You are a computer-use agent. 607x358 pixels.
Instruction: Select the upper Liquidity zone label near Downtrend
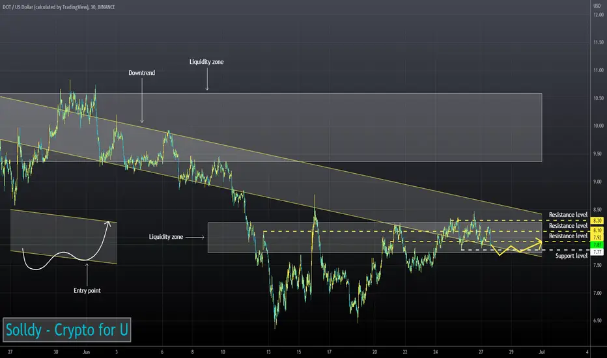(x=206, y=62)
